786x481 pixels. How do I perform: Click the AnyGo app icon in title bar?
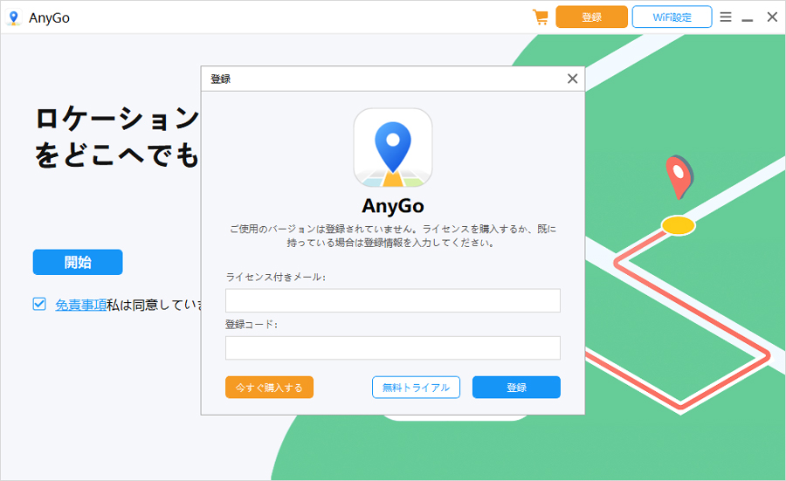point(13,17)
